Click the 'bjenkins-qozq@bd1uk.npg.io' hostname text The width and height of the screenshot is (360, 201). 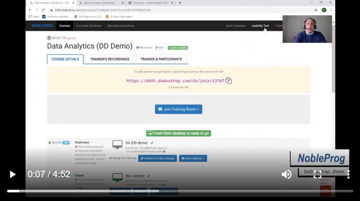pyautogui.click(x=146, y=148)
